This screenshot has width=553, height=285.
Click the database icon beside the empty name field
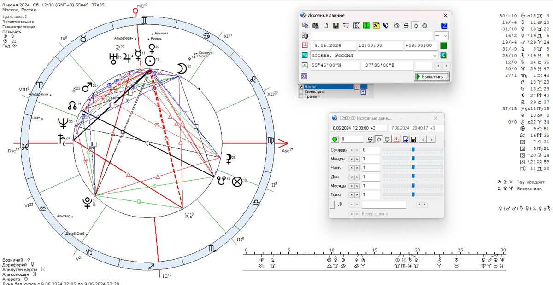click(305, 35)
